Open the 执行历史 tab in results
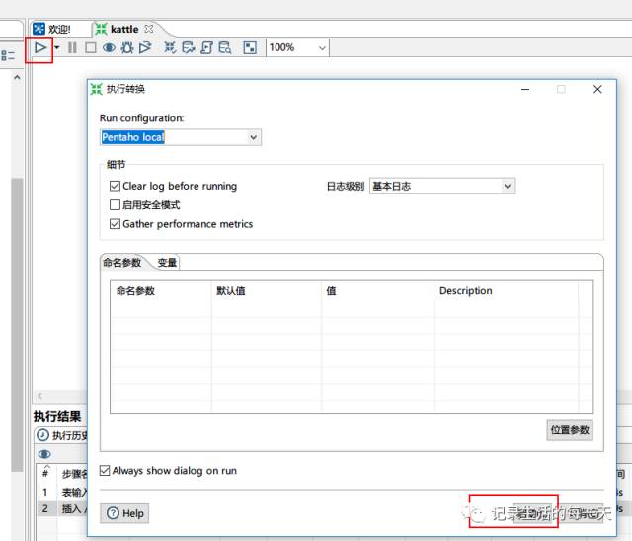This screenshot has height=541, width=632. tap(63, 435)
